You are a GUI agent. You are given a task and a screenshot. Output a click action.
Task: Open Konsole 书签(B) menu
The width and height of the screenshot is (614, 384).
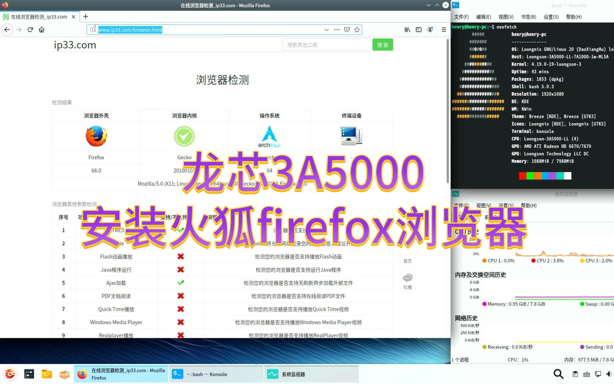tap(528, 17)
